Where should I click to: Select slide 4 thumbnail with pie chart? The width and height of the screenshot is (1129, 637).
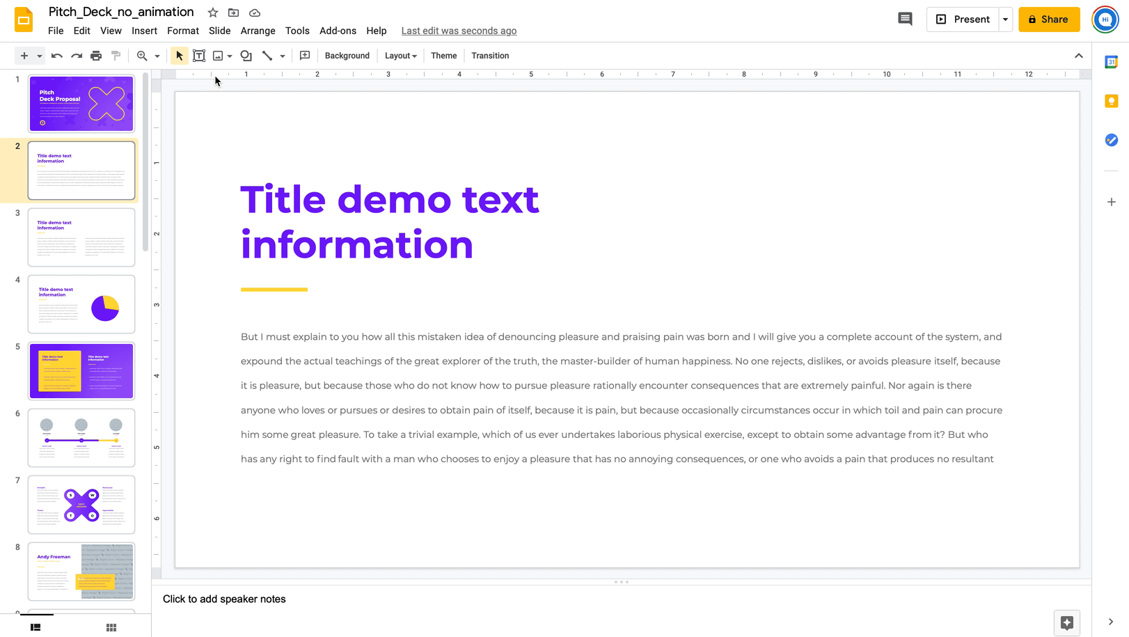tap(81, 304)
